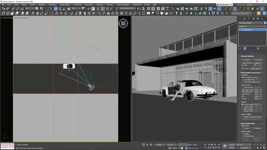The height and width of the screenshot is (150, 267).
Task: Open the Animation menu
Action: pos(53,5)
